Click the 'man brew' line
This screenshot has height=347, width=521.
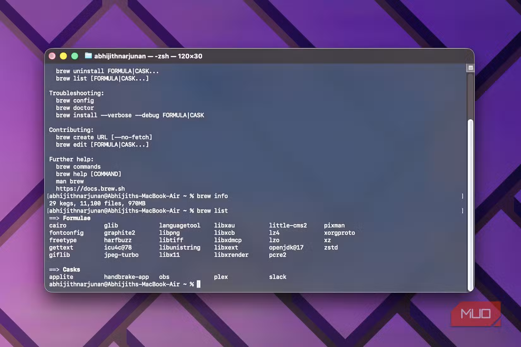[x=70, y=181]
